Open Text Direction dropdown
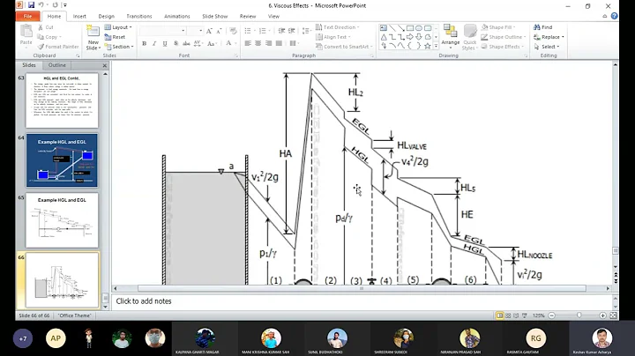Image resolution: width=635 pixels, height=356 pixels. tap(338, 27)
